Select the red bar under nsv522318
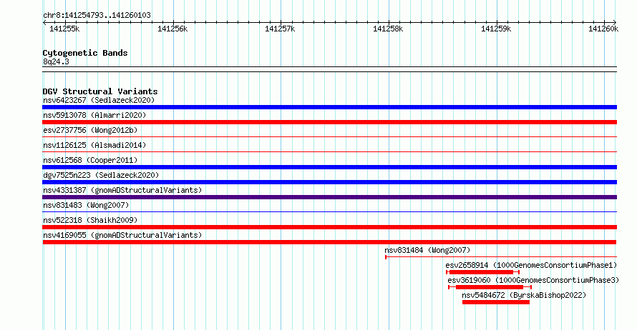Screen dimensions: 637x330 pyautogui.click(x=329, y=227)
